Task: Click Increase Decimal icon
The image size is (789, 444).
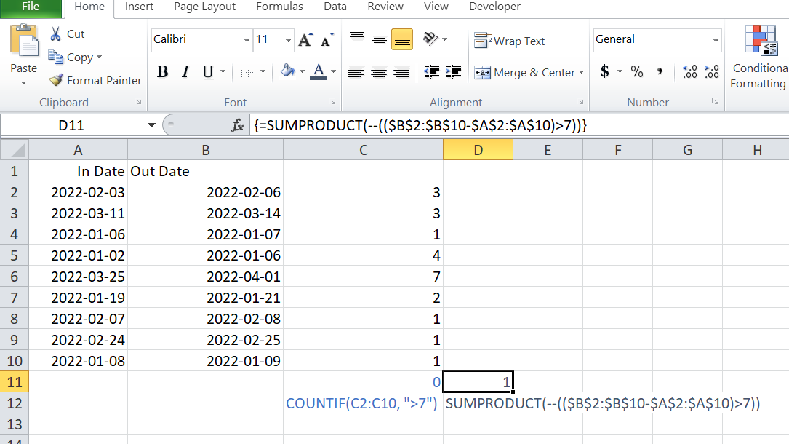Action: click(689, 71)
